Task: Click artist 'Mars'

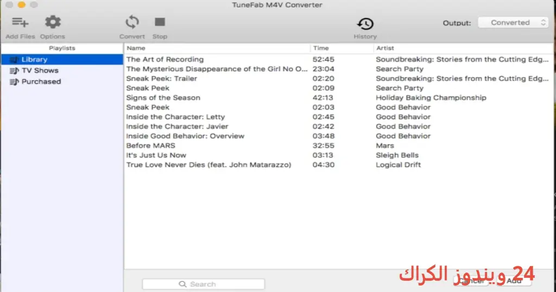Action: click(385, 145)
